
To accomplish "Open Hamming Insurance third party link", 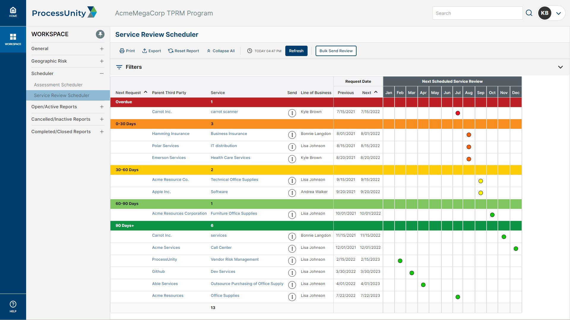I will click(171, 134).
